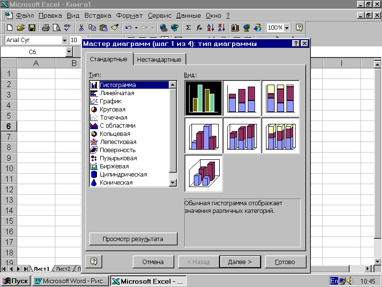This screenshot has width=382, height=287.
Task: Open the Вставка menu
Action: click(x=98, y=16)
